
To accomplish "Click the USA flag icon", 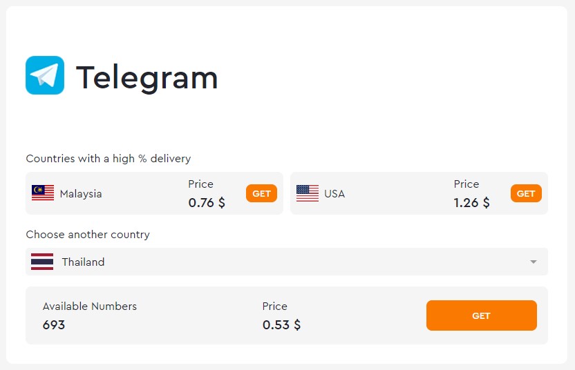I will point(308,193).
